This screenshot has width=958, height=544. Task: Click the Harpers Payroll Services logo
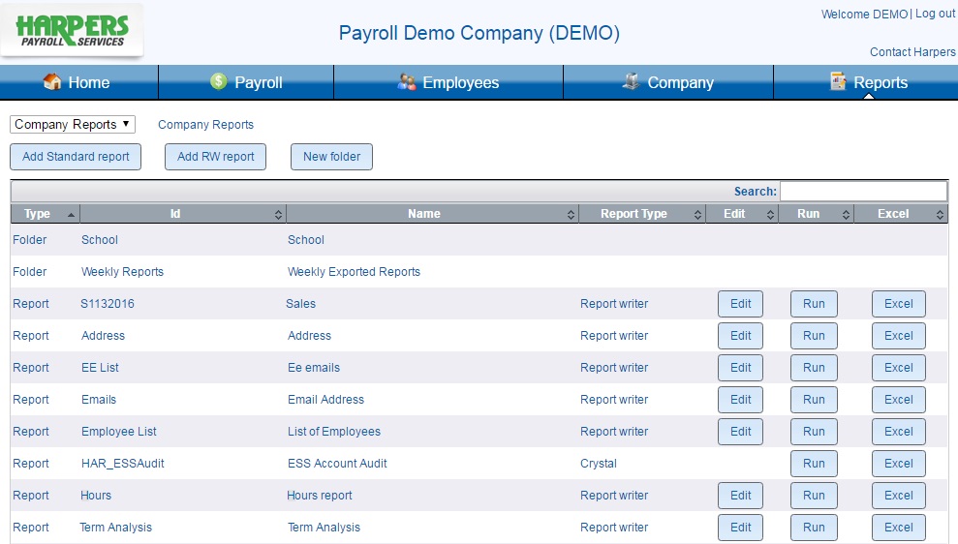[73, 30]
